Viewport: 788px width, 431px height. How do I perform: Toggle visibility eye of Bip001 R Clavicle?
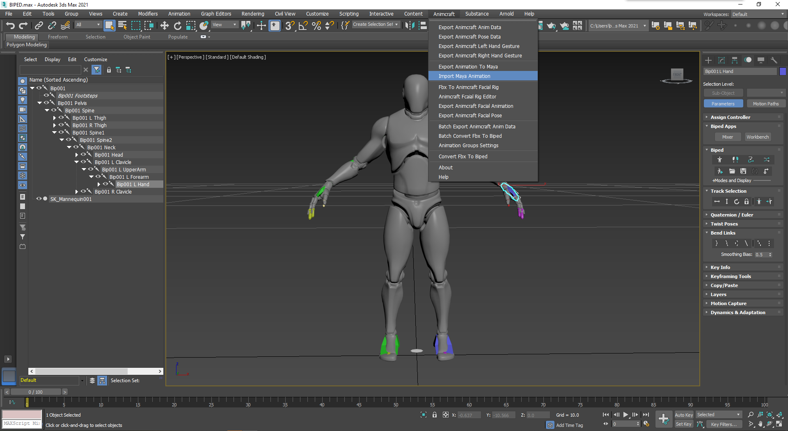[83, 192]
